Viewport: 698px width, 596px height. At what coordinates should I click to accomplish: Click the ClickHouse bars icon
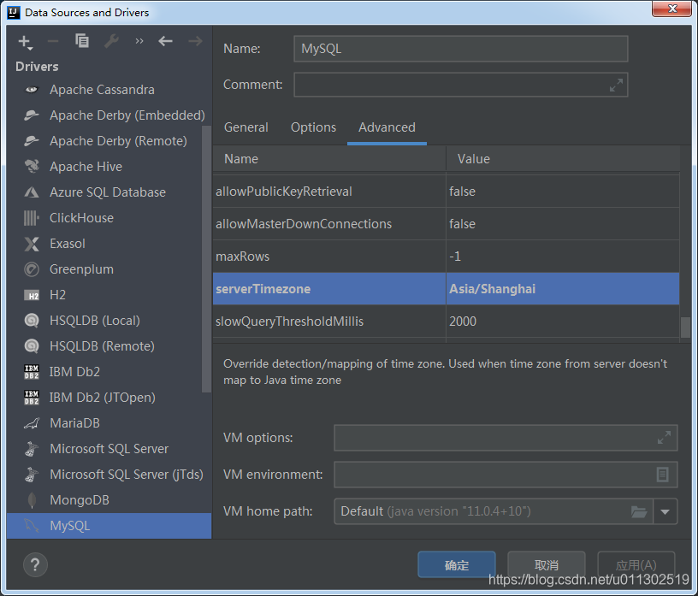tap(32, 218)
